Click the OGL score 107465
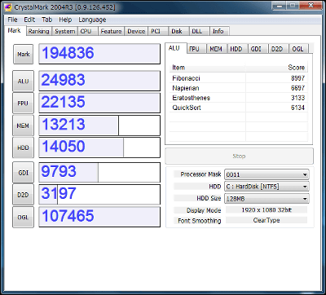Image resolution: width=326 pixels, height=295 pixels. pos(99,217)
